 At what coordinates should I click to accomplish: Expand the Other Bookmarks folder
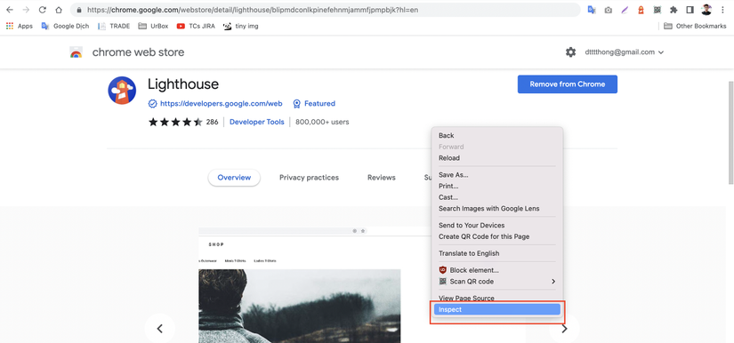tap(695, 26)
